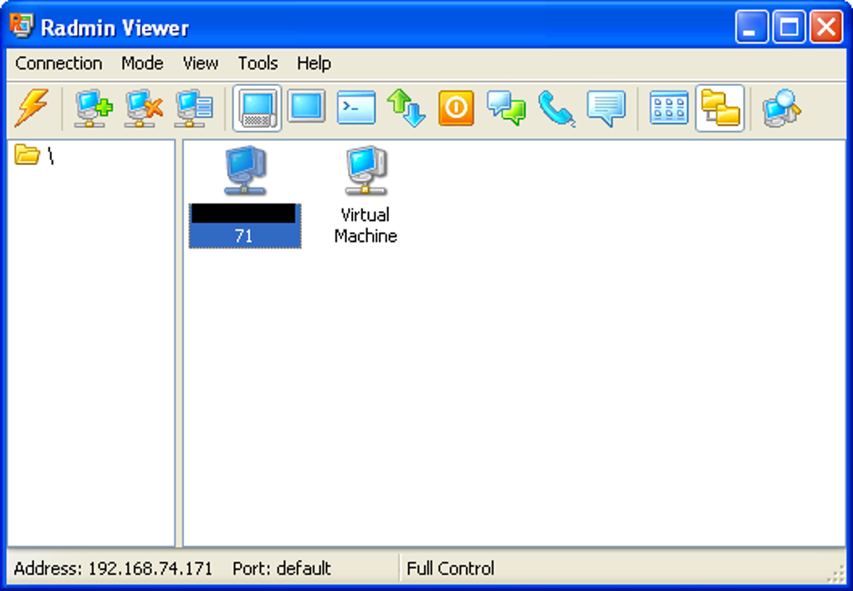Select Telnet mode toolbar icon
853x591 pixels.
tap(355, 108)
